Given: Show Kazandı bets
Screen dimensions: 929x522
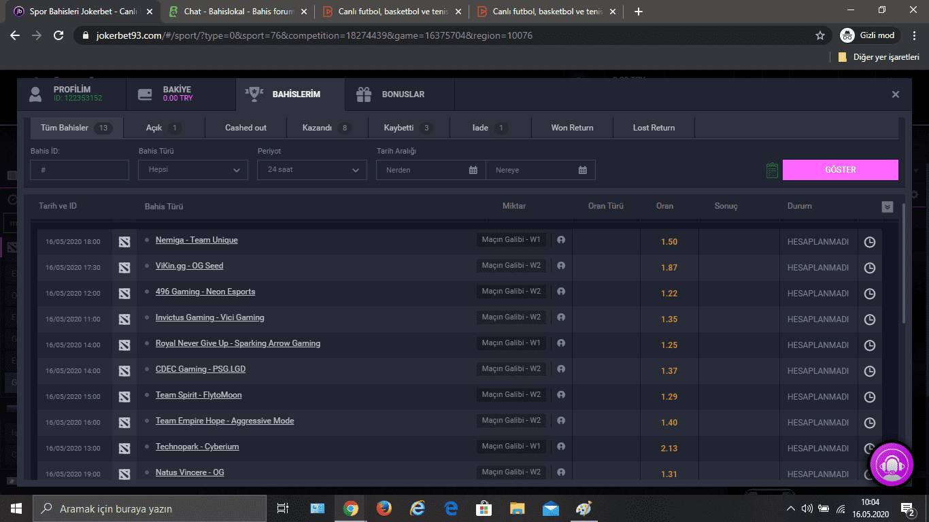Looking at the screenshot, I should [327, 128].
